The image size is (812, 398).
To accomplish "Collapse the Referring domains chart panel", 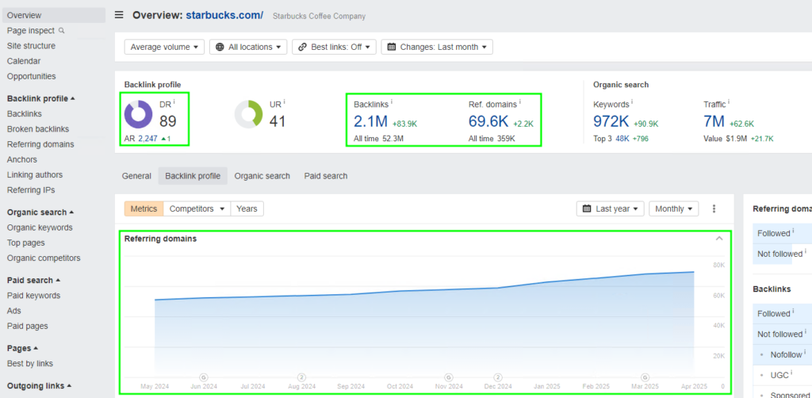I will tap(719, 239).
